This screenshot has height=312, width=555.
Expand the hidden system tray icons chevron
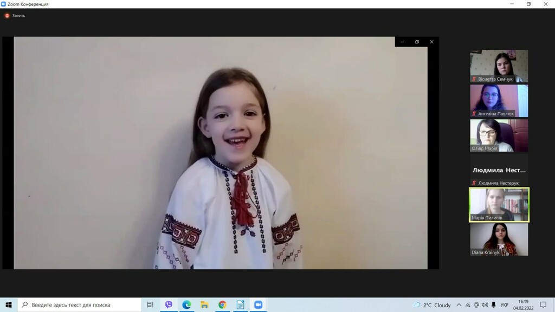point(459,305)
